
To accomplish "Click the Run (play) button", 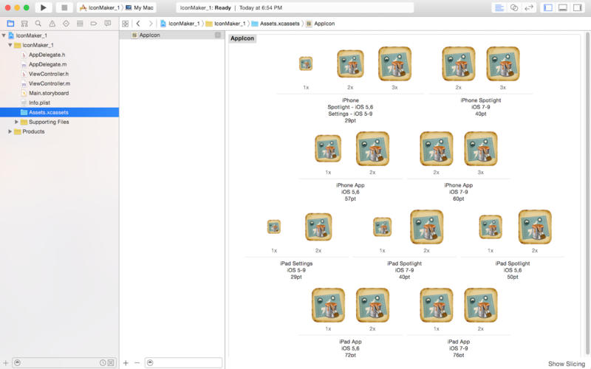I will [x=44, y=7].
